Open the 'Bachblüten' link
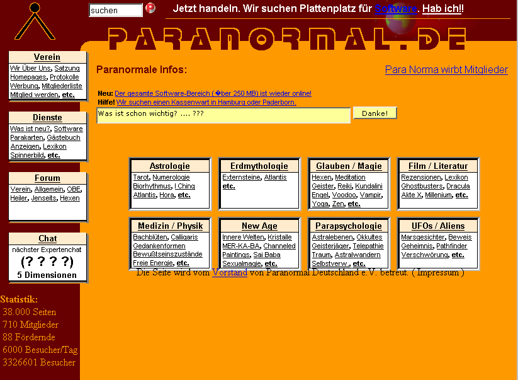The image size is (518, 380). [x=150, y=237]
